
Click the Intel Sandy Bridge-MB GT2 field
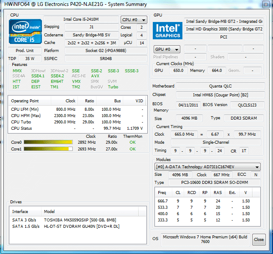point(224,22)
